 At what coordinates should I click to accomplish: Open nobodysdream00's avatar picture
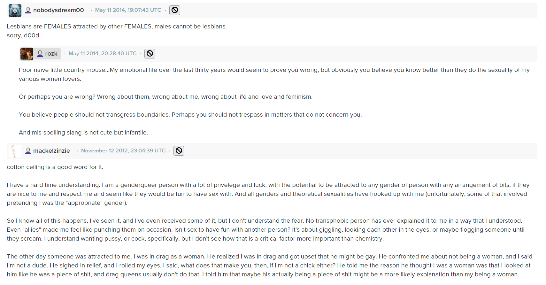(x=15, y=11)
